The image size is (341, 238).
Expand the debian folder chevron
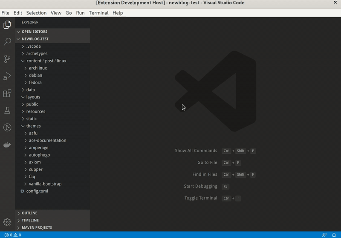[26, 75]
